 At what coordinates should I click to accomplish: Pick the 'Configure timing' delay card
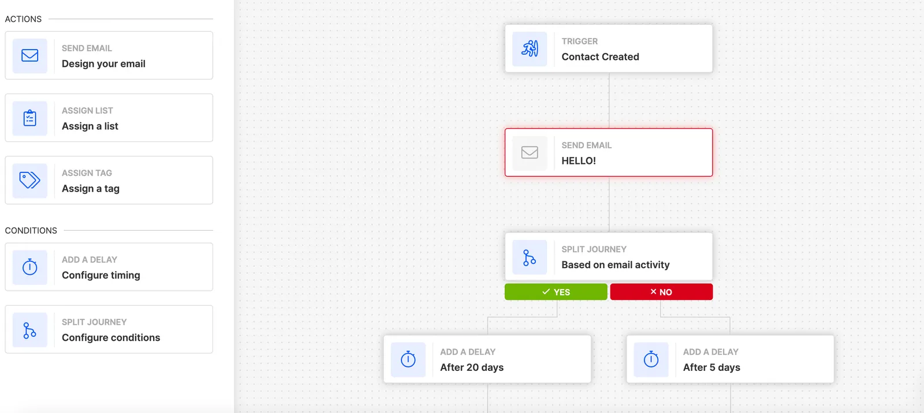[x=109, y=266]
